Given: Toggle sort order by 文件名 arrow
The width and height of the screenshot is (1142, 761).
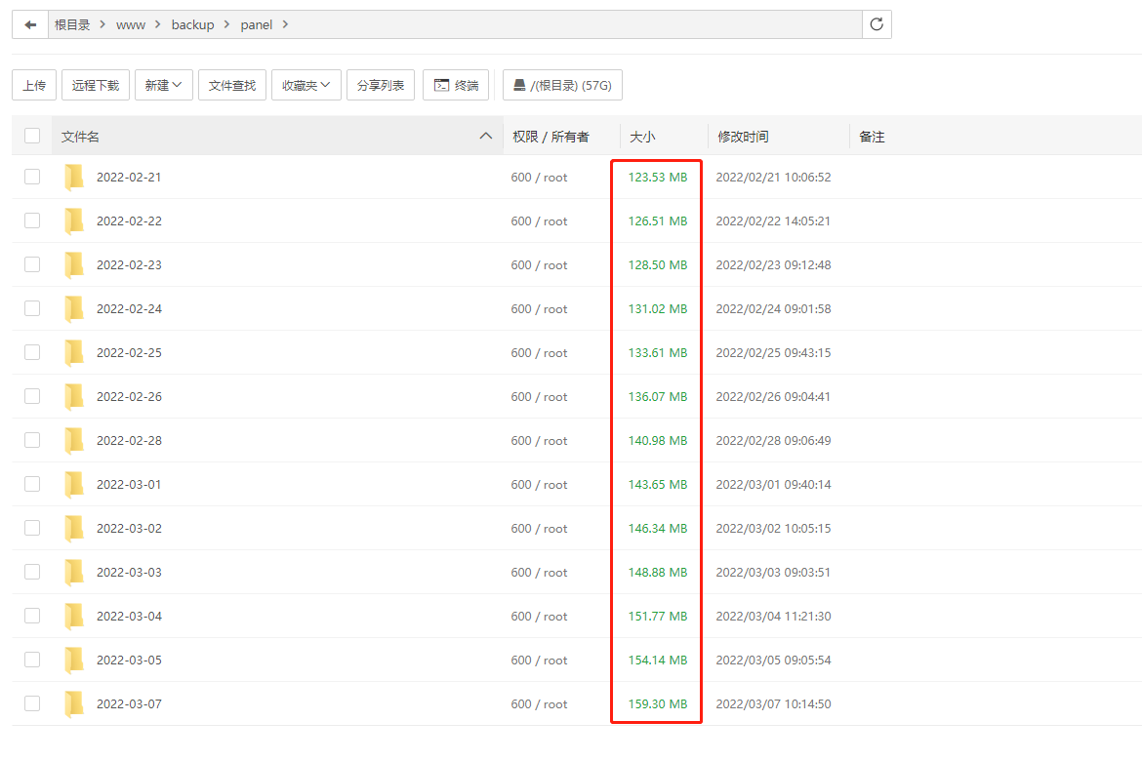Looking at the screenshot, I should [x=486, y=137].
